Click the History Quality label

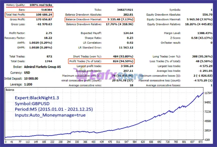click(x=16, y=5)
